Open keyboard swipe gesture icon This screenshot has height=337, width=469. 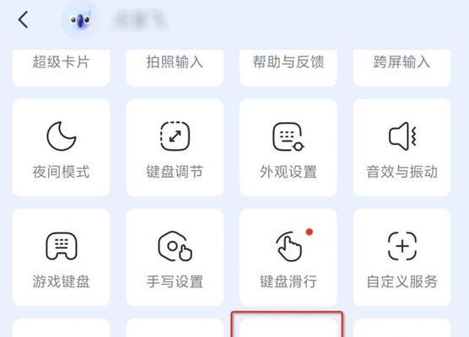[289, 246]
